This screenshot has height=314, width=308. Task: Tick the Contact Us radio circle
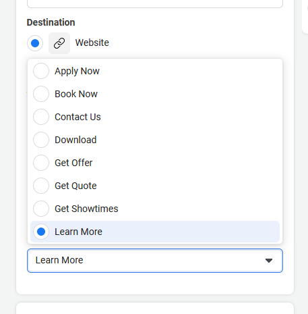(x=41, y=117)
